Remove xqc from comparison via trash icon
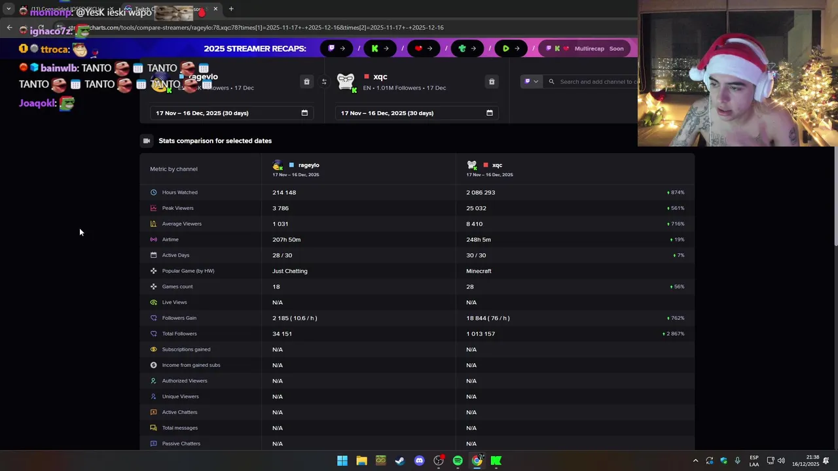Screen dimensions: 838x471 pos(492,82)
